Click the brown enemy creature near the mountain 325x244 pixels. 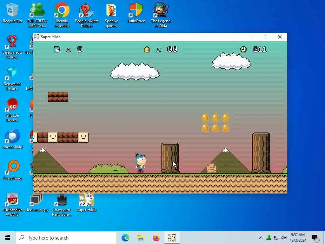pos(212,168)
